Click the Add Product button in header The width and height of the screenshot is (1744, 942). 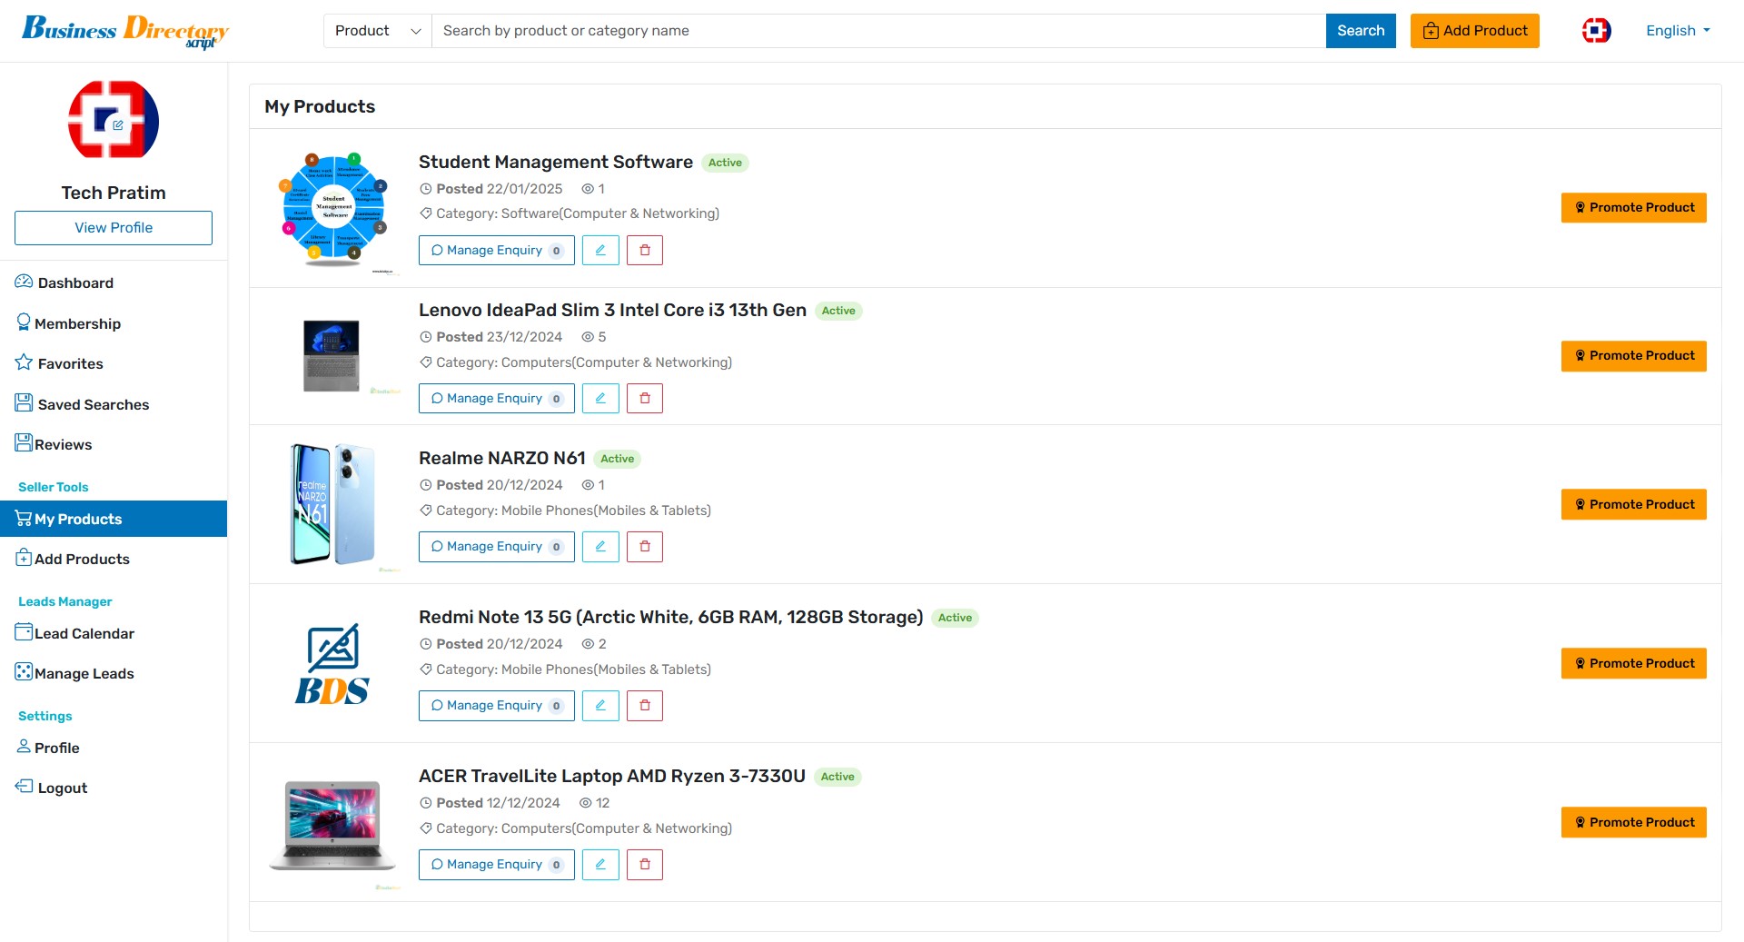(1474, 31)
